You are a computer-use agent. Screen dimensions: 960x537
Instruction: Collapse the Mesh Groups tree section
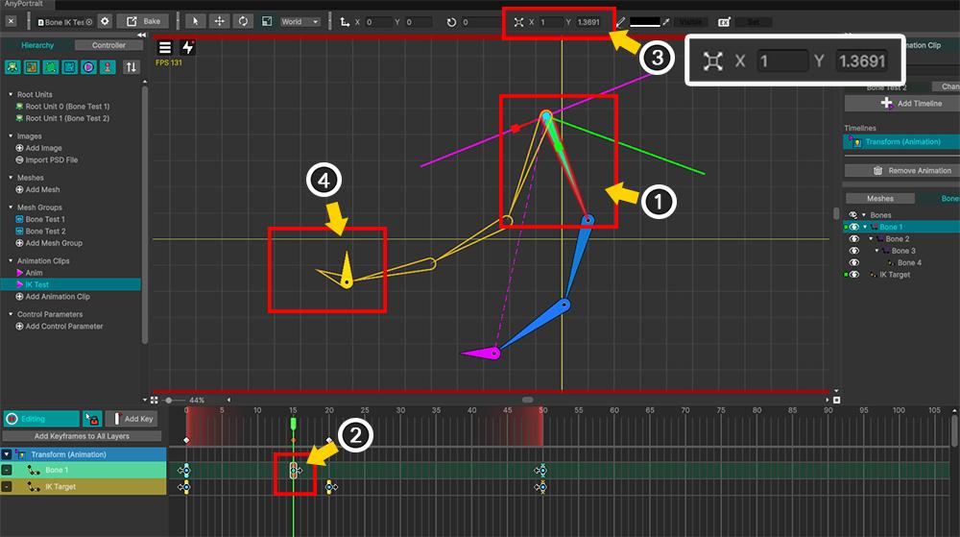(x=11, y=207)
